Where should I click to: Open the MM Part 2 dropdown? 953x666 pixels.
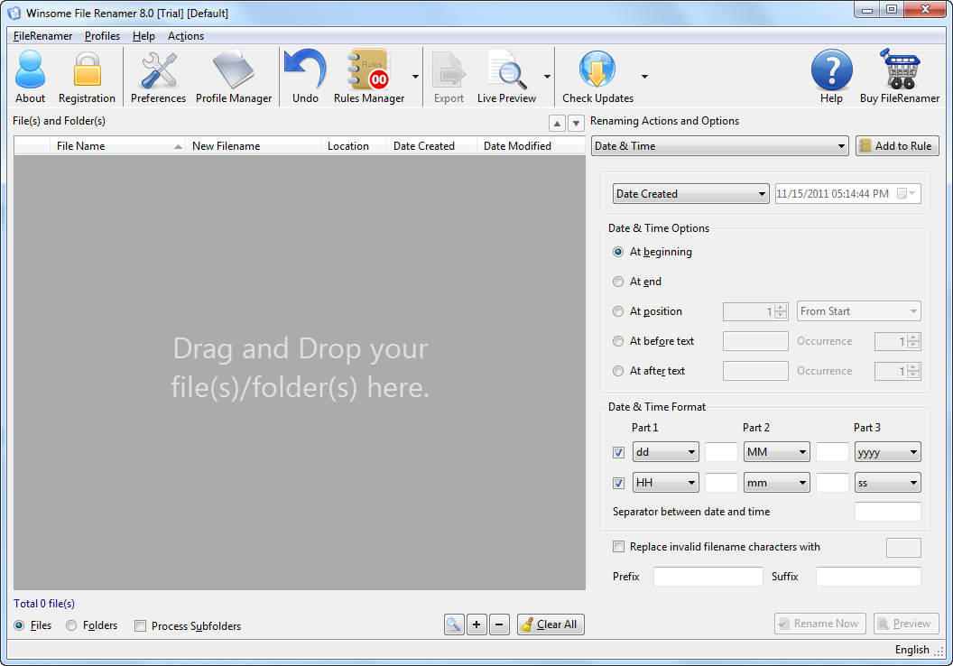click(x=777, y=452)
